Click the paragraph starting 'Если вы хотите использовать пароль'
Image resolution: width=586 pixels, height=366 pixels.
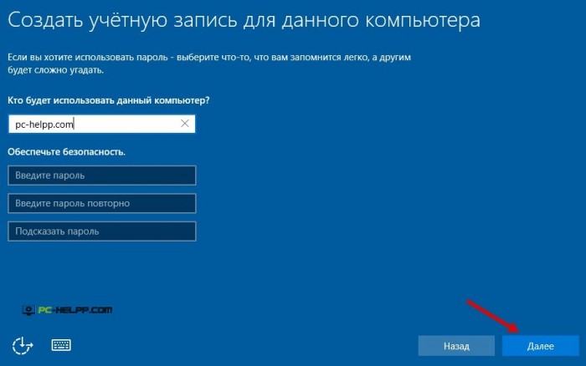209,64
